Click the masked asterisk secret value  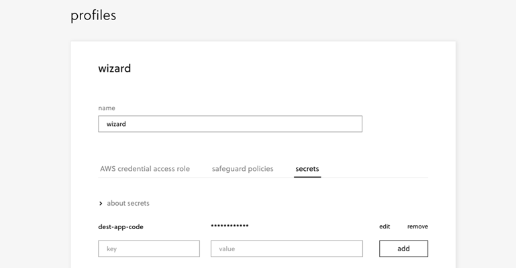pos(229,226)
